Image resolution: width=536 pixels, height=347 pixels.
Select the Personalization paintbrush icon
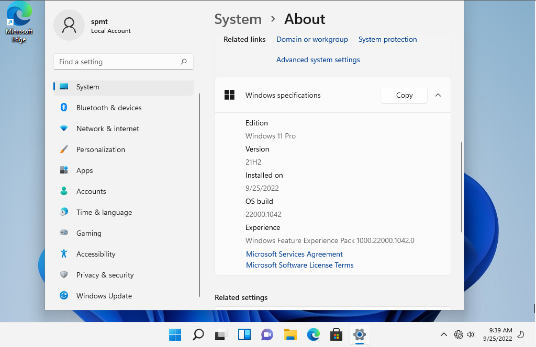(64, 149)
